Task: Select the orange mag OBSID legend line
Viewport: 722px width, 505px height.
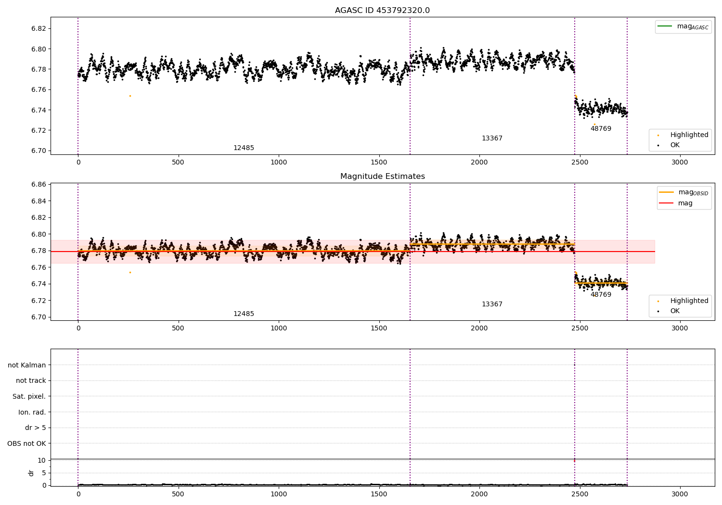Action: click(666, 192)
